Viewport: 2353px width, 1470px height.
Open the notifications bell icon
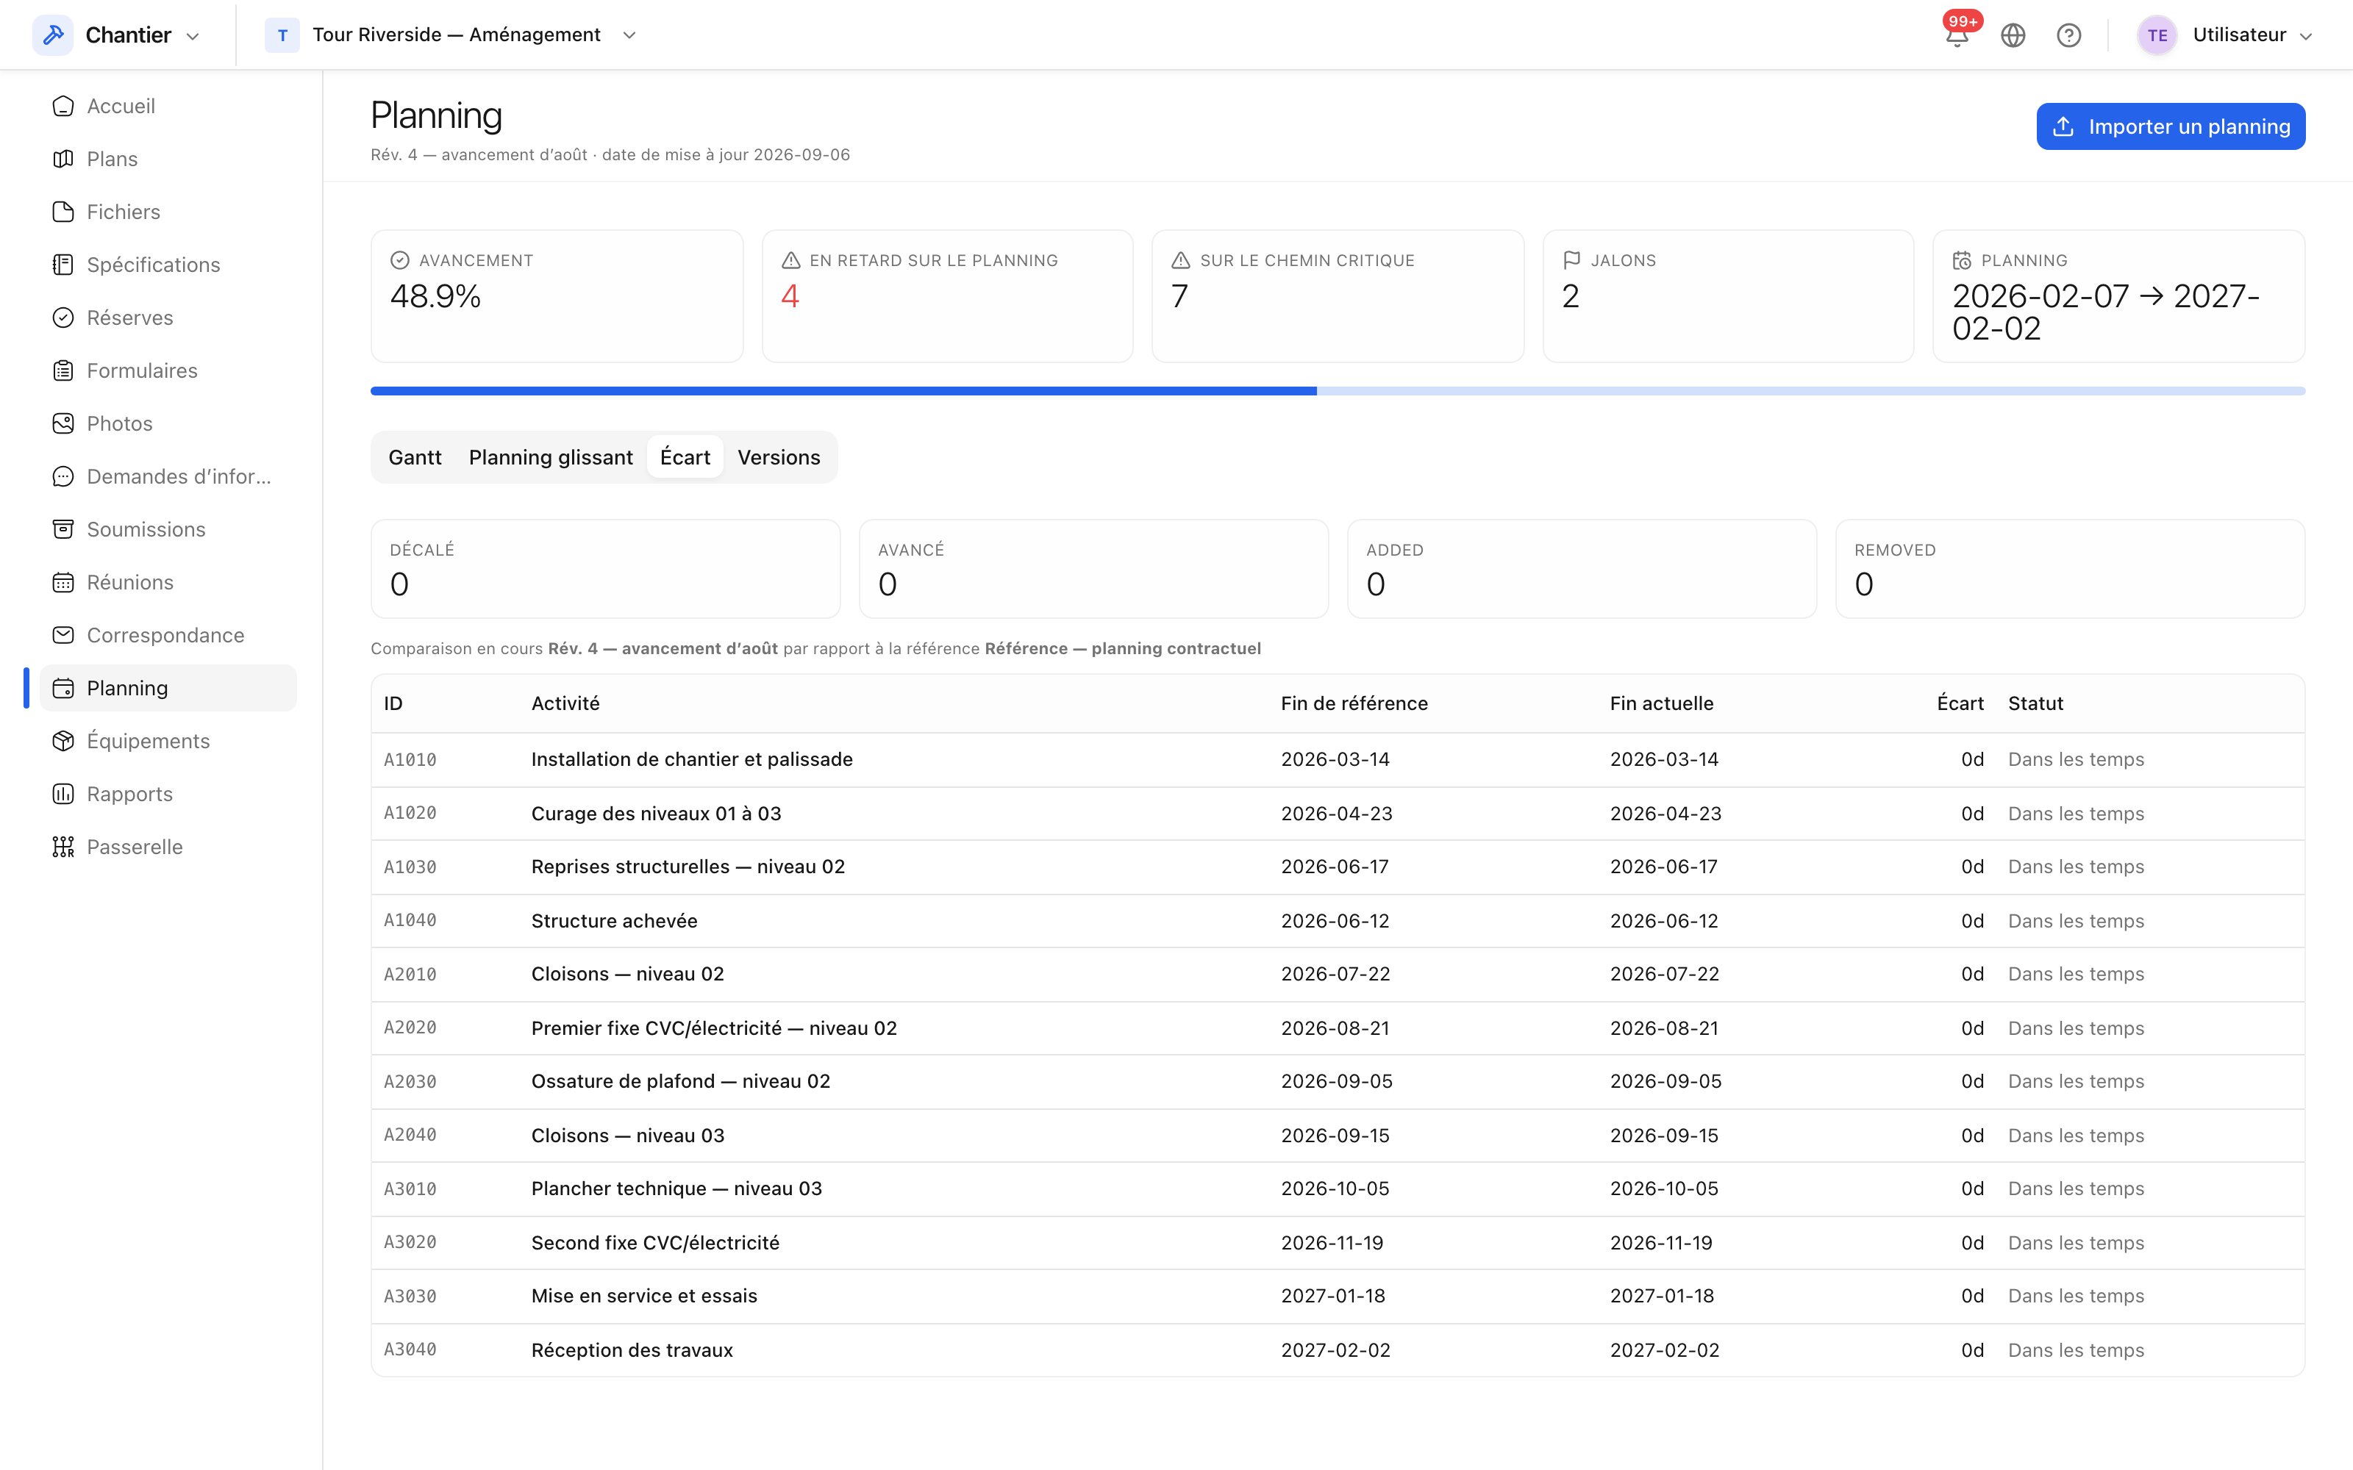coord(1956,36)
